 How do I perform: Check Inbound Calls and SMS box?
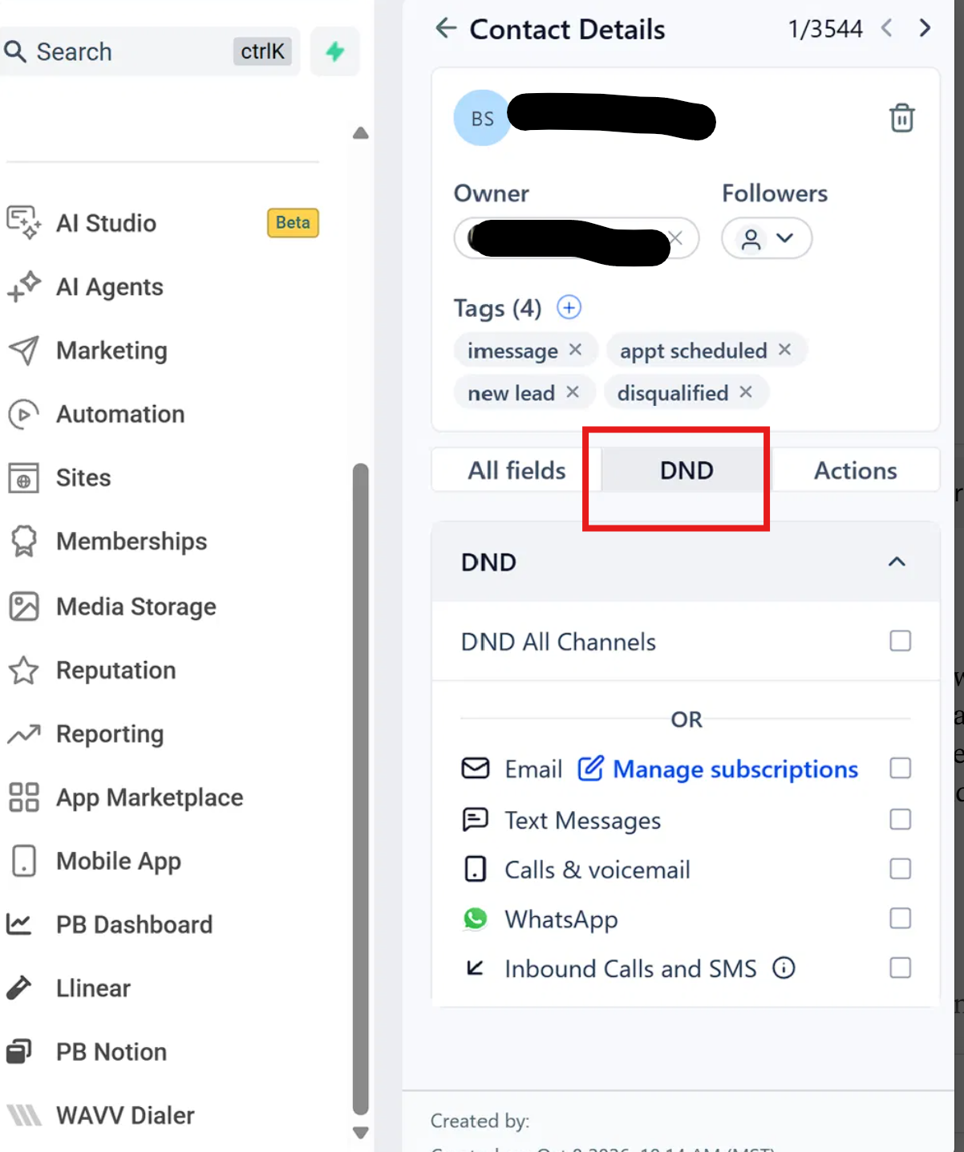(900, 968)
